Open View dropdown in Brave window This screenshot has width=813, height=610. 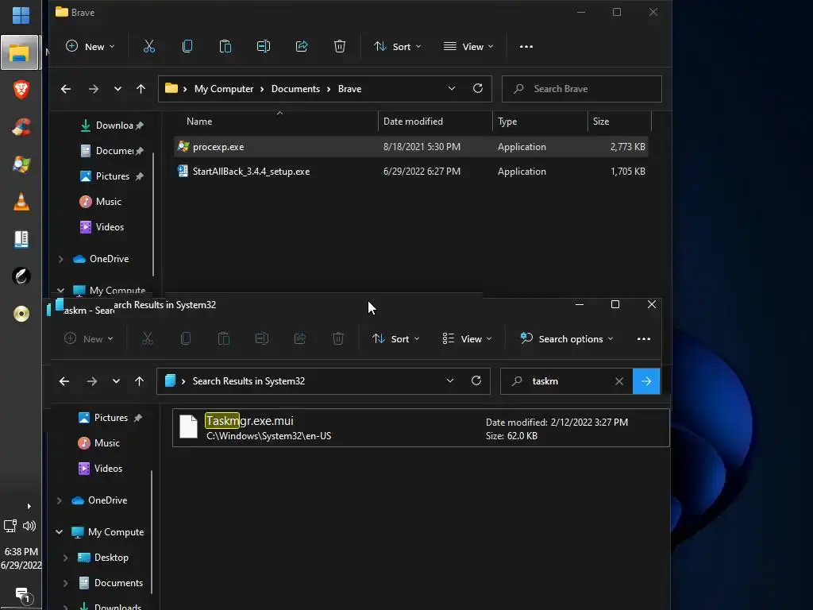[468, 47]
